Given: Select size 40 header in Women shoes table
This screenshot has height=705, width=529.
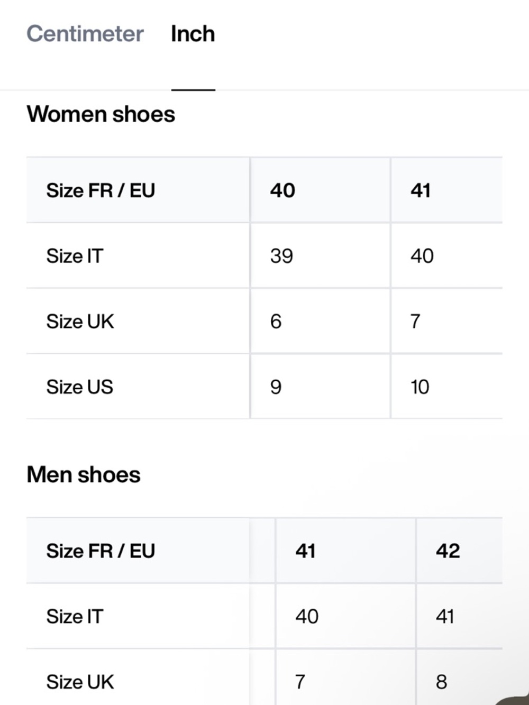Looking at the screenshot, I should [x=282, y=190].
